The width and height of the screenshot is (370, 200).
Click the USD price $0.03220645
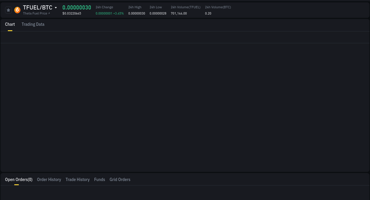click(72, 13)
